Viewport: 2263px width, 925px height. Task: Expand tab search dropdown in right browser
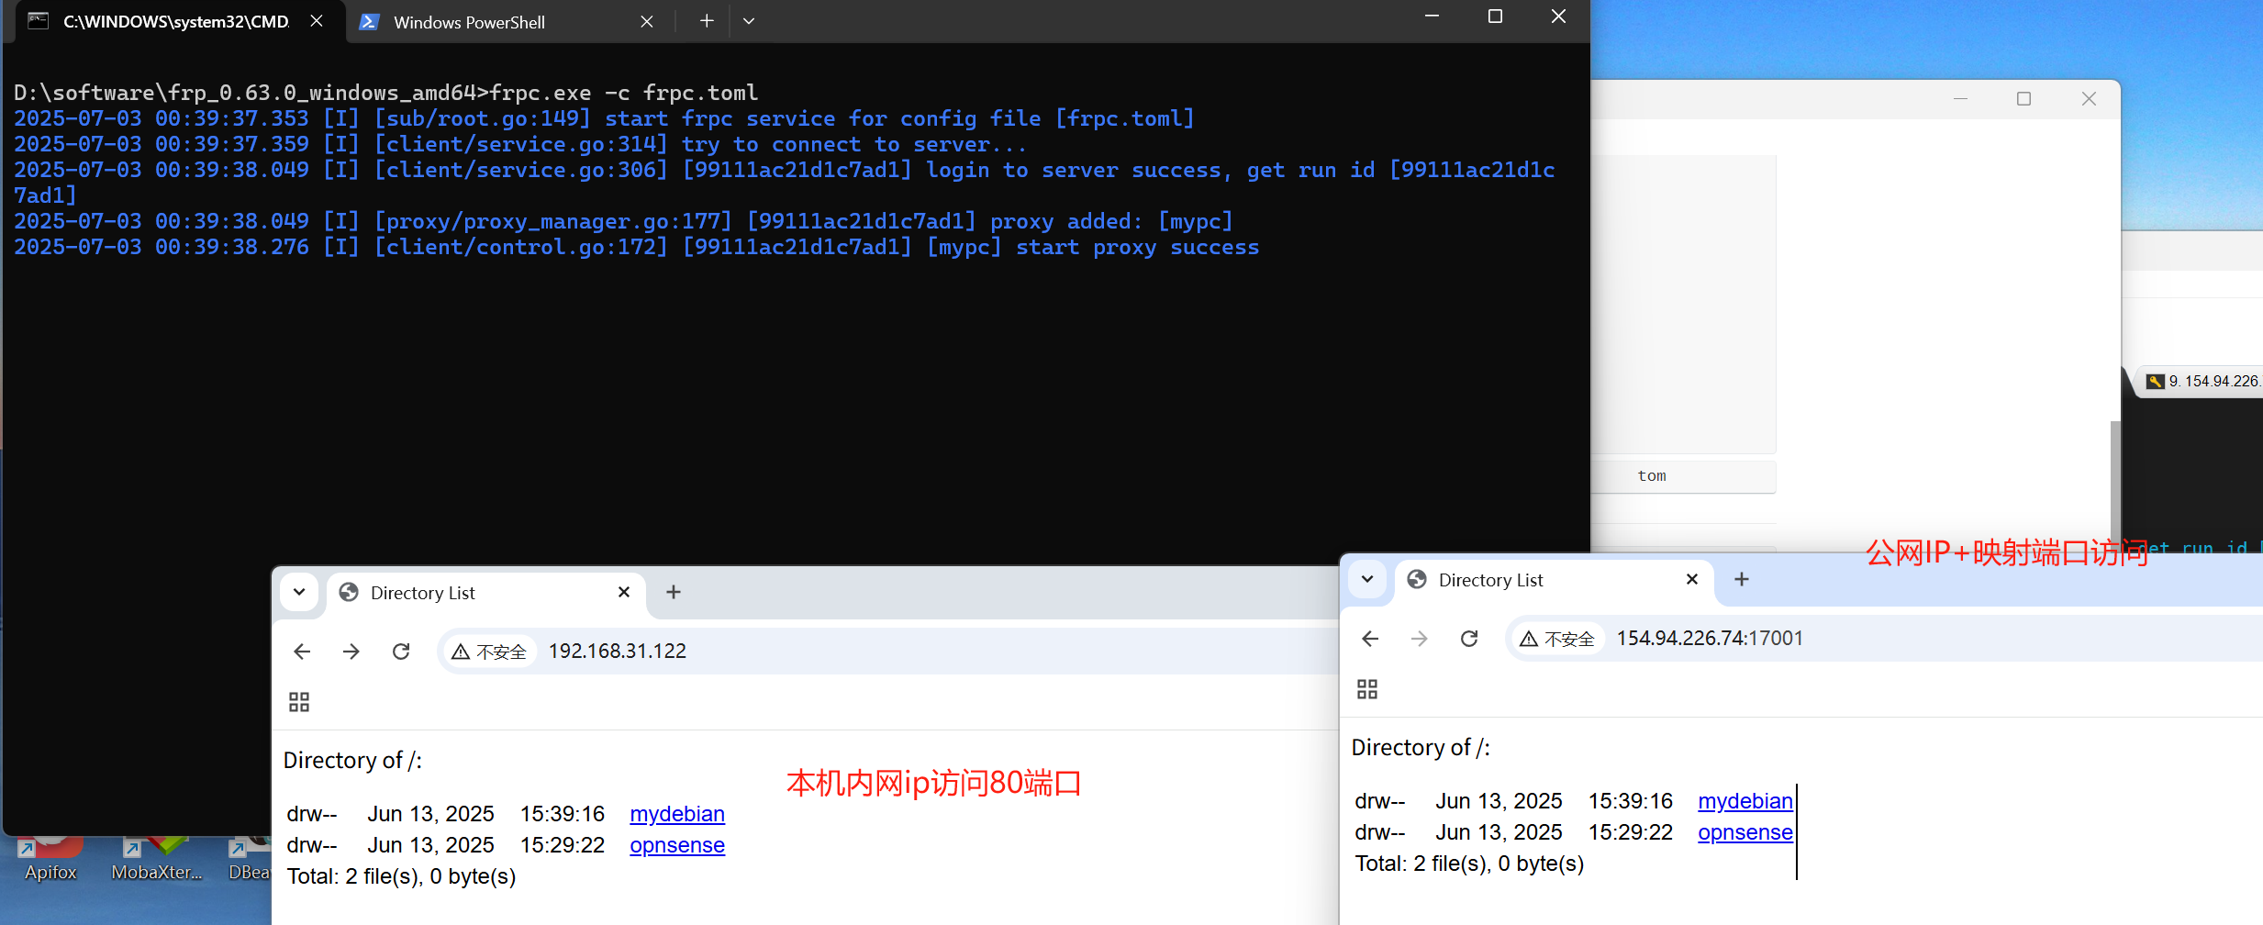(x=1367, y=579)
